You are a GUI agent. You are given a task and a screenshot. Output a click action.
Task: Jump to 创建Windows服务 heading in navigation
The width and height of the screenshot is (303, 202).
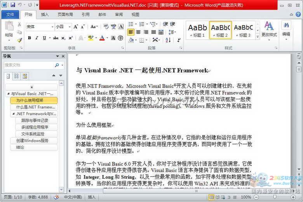[32, 141]
